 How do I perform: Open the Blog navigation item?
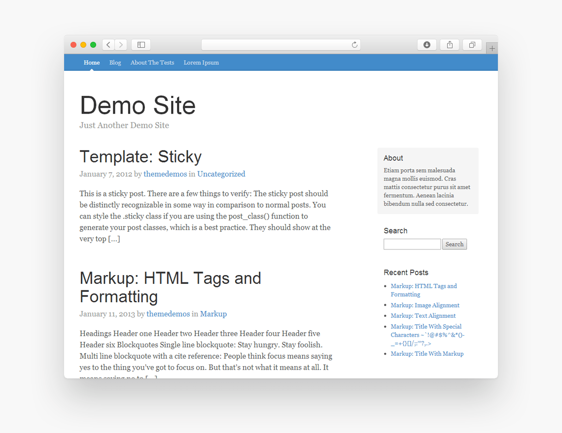[x=115, y=62]
